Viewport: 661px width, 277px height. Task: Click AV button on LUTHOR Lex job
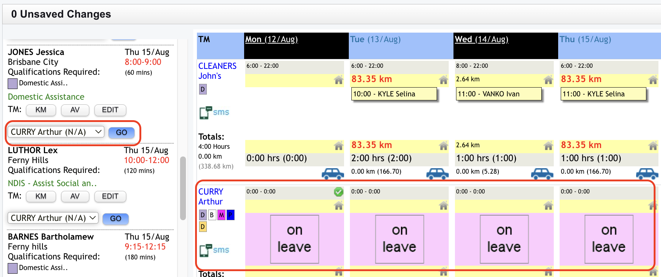(75, 196)
